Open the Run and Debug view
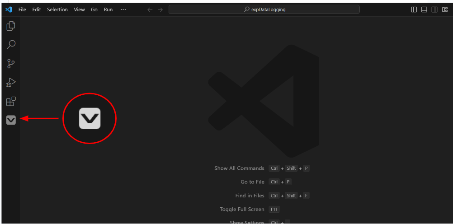The height and width of the screenshot is (224, 453). (11, 83)
